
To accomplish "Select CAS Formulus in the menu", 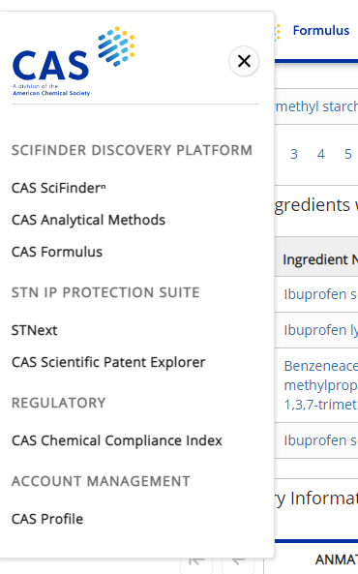I will tap(57, 252).
